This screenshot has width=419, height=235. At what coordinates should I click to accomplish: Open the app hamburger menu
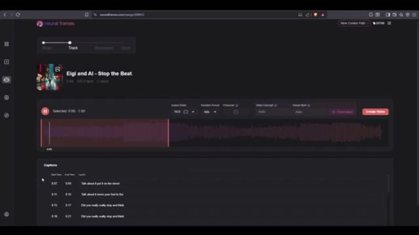point(390,23)
